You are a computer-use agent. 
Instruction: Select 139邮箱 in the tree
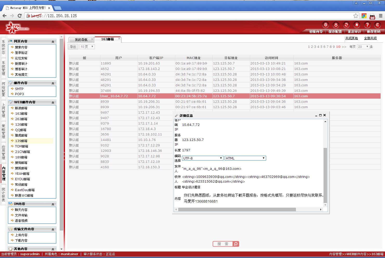point(21,141)
